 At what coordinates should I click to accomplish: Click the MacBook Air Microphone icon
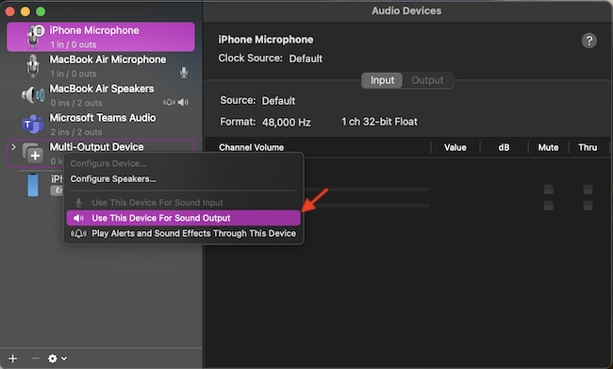pyautogui.click(x=33, y=66)
